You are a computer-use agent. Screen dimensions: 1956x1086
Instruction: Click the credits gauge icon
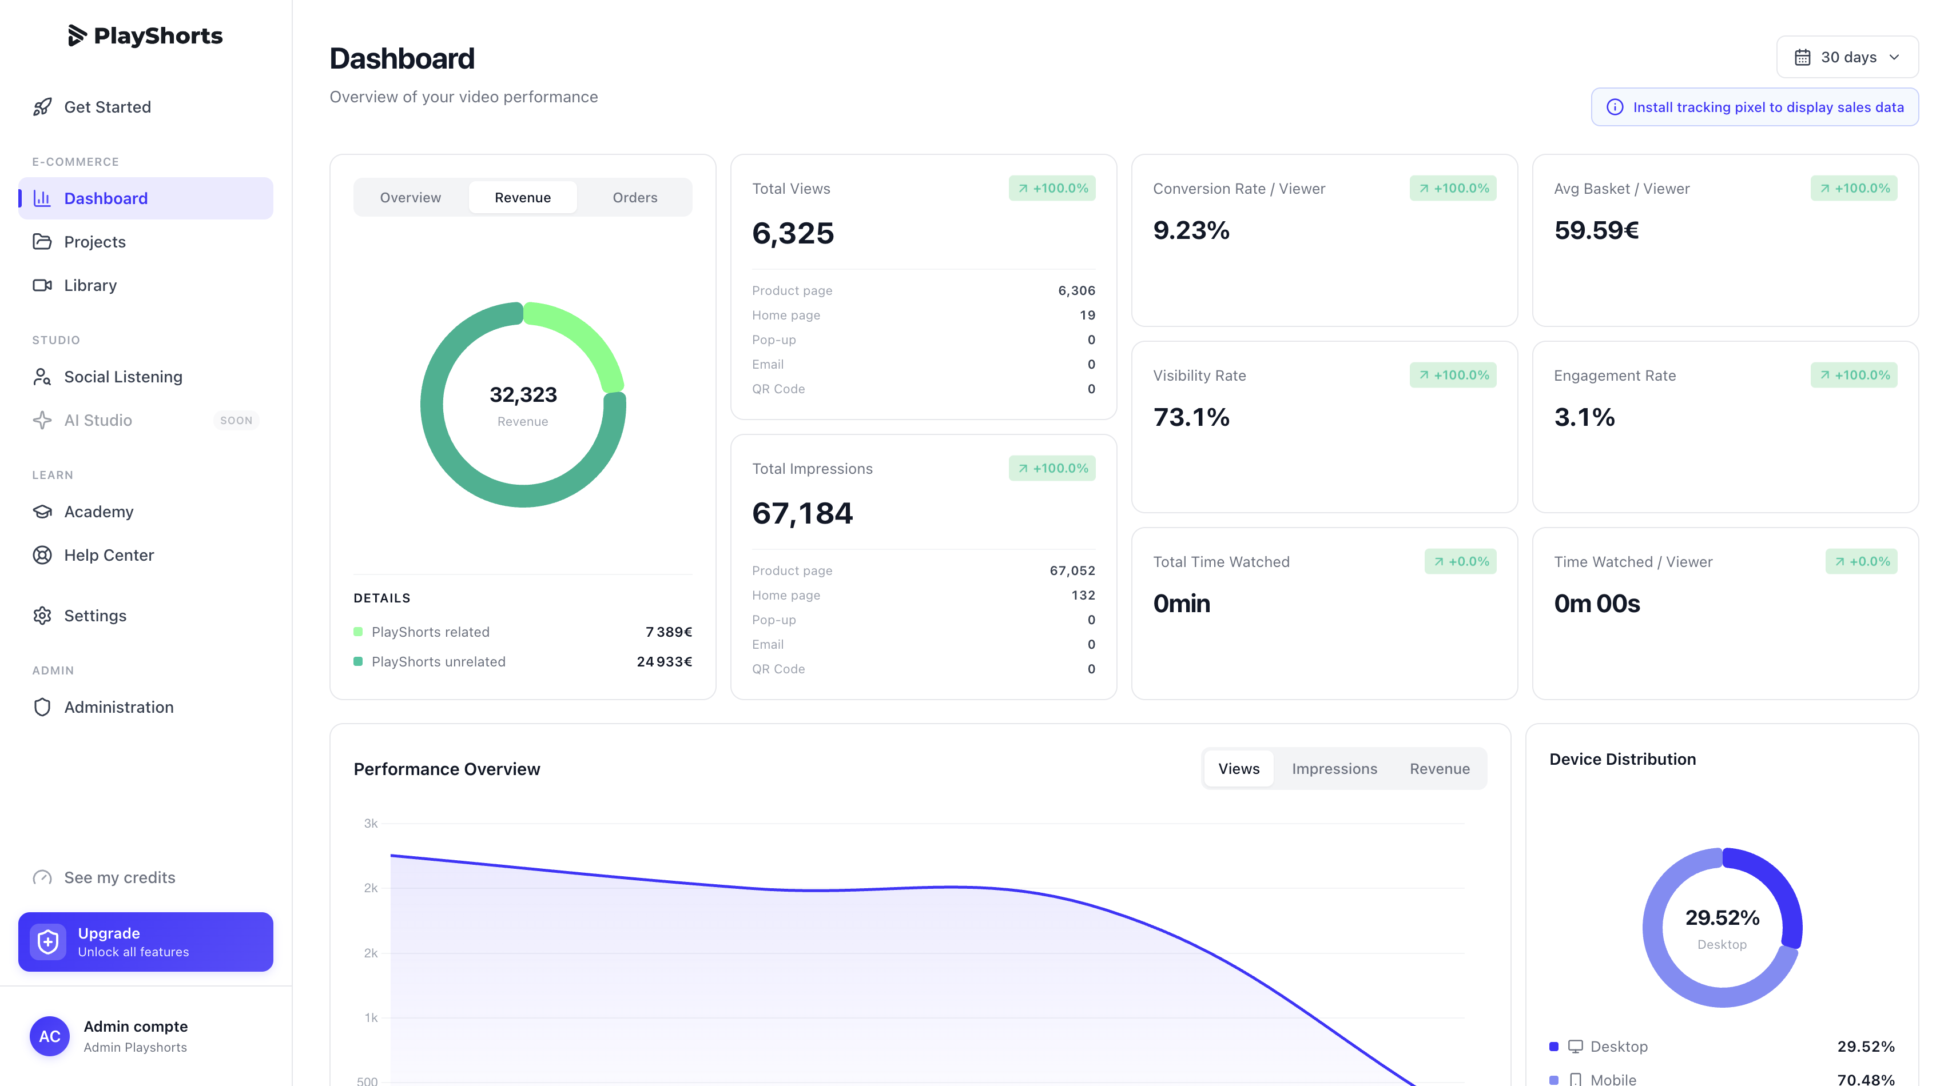[42, 877]
